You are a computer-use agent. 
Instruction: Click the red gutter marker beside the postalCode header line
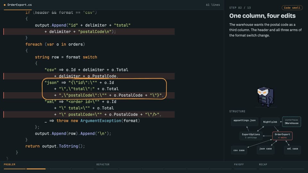pyautogui.click(x=4, y=32)
